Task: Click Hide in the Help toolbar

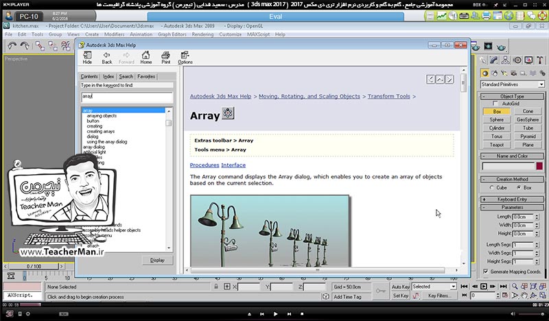Action: 87,58
